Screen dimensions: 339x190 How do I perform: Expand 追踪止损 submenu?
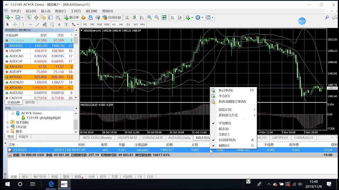pyautogui.click(x=233, y=110)
